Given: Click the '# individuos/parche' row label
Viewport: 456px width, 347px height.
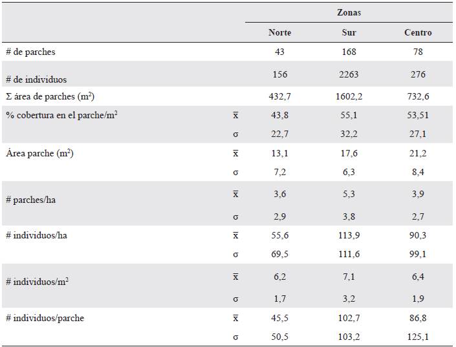Looking at the screenshot, I should click(45, 318).
